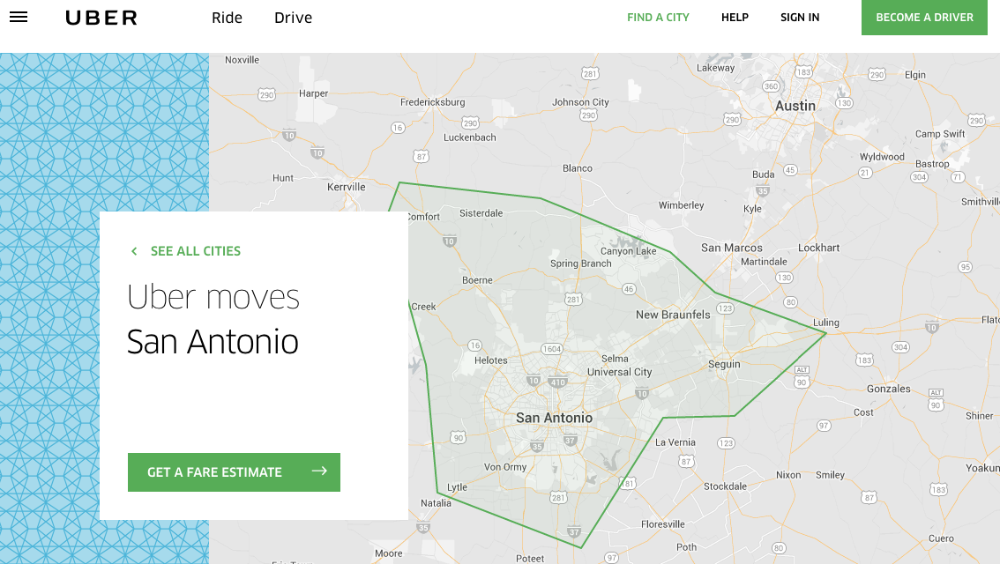This screenshot has height=564, width=1000.
Task: Click the San Antonio label on the map
Action: tap(554, 418)
